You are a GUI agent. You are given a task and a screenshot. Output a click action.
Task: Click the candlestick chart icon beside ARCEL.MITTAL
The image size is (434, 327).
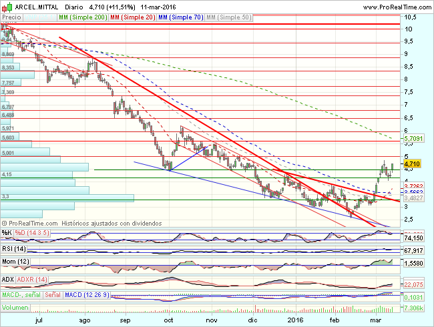point(7,7)
